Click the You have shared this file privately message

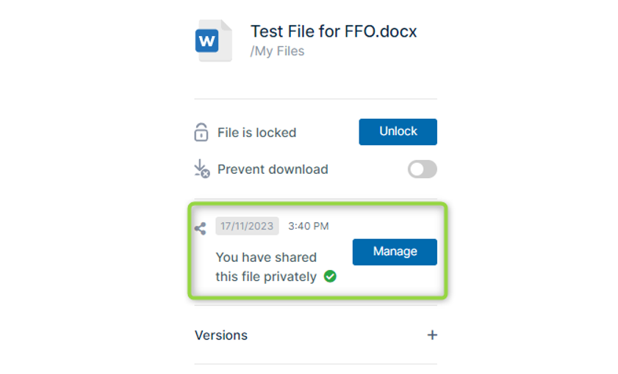coord(266,267)
